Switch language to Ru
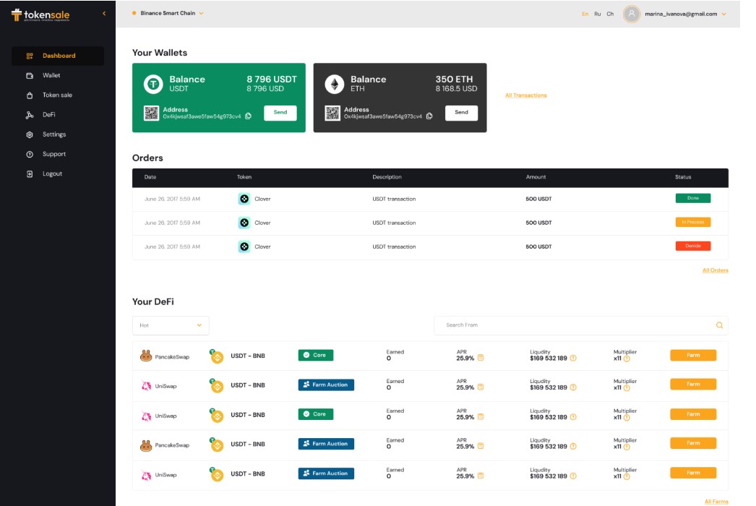This screenshot has width=756, height=506. coord(598,14)
